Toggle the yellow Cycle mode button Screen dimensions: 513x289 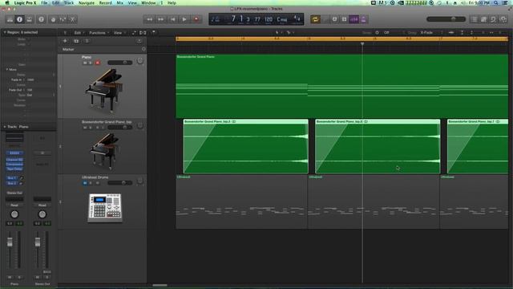tap(315, 19)
